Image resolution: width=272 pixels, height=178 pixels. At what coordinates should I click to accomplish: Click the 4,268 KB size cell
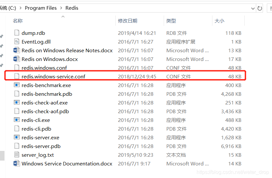pos(231,94)
